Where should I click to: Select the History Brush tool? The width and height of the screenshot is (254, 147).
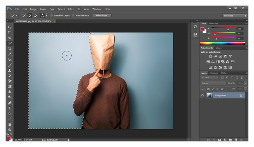click(x=10, y=76)
